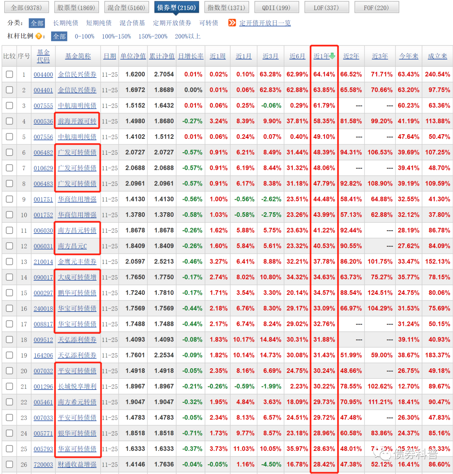Sort by the 单位净值 column header

point(133,56)
